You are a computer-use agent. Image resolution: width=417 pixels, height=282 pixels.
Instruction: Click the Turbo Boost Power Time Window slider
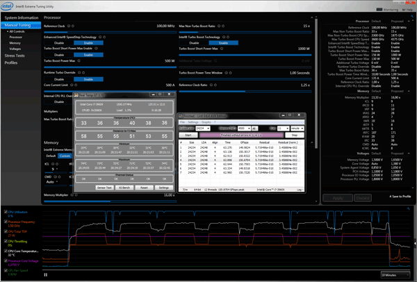[245, 79]
